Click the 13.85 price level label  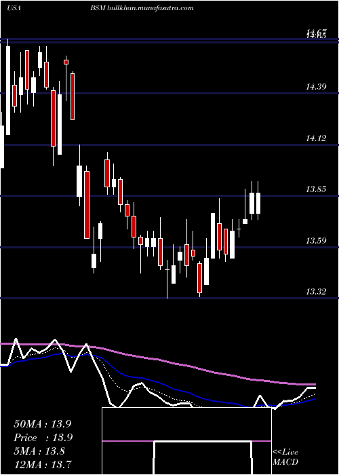316,189
